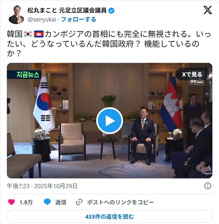The height and width of the screenshot is (224, 219).
Task: Open the @seiryukai handle link
Action: [42, 20]
